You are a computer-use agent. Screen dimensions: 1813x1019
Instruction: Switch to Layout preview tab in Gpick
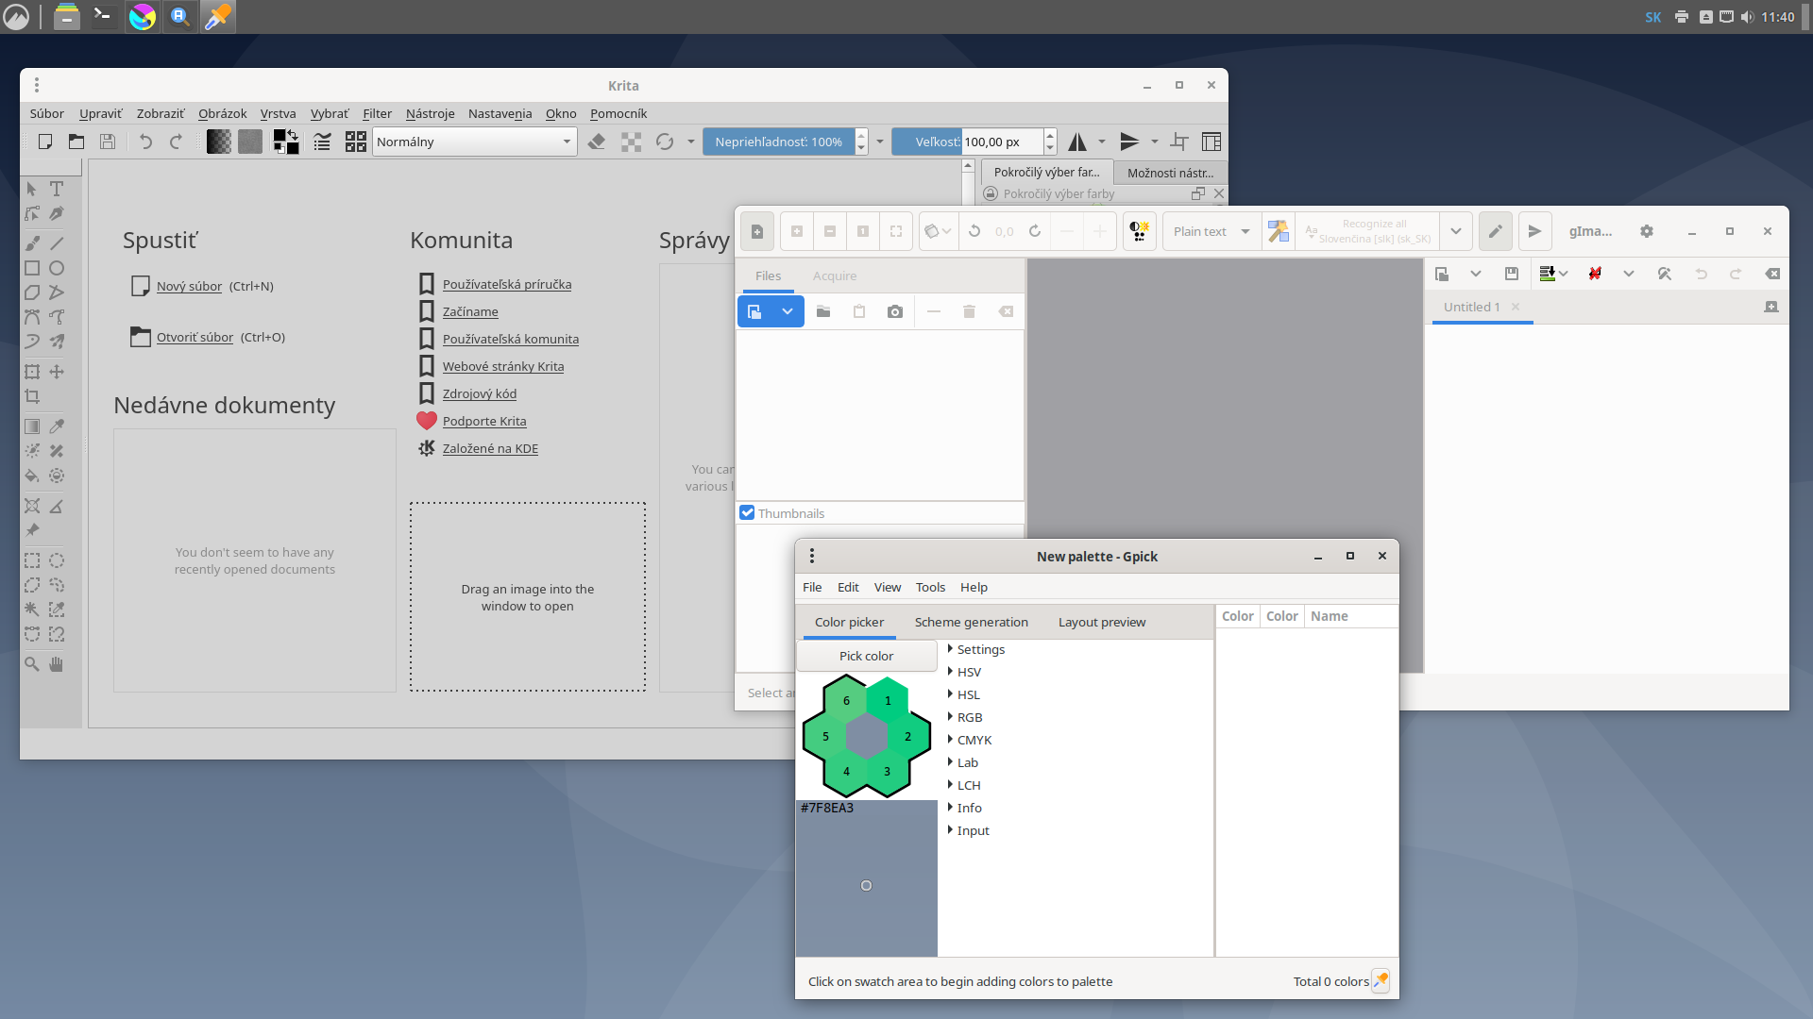click(1102, 622)
